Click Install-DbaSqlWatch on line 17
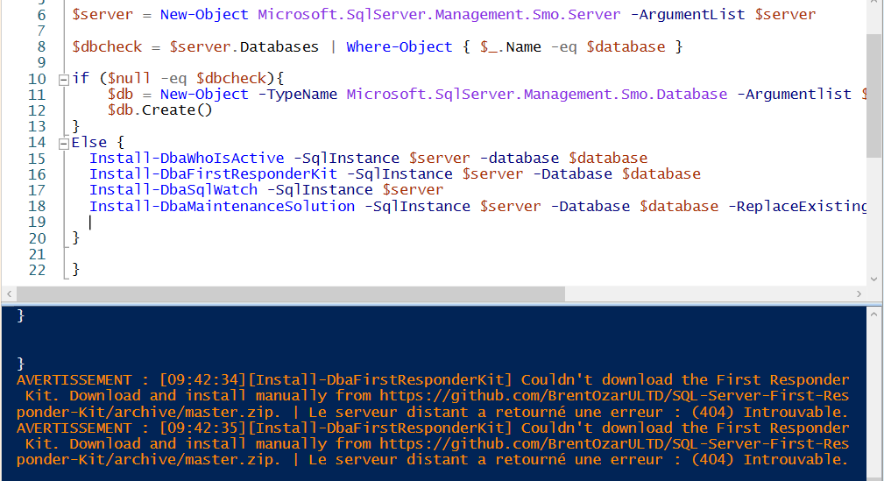The image size is (884, 481). point(173,190)
